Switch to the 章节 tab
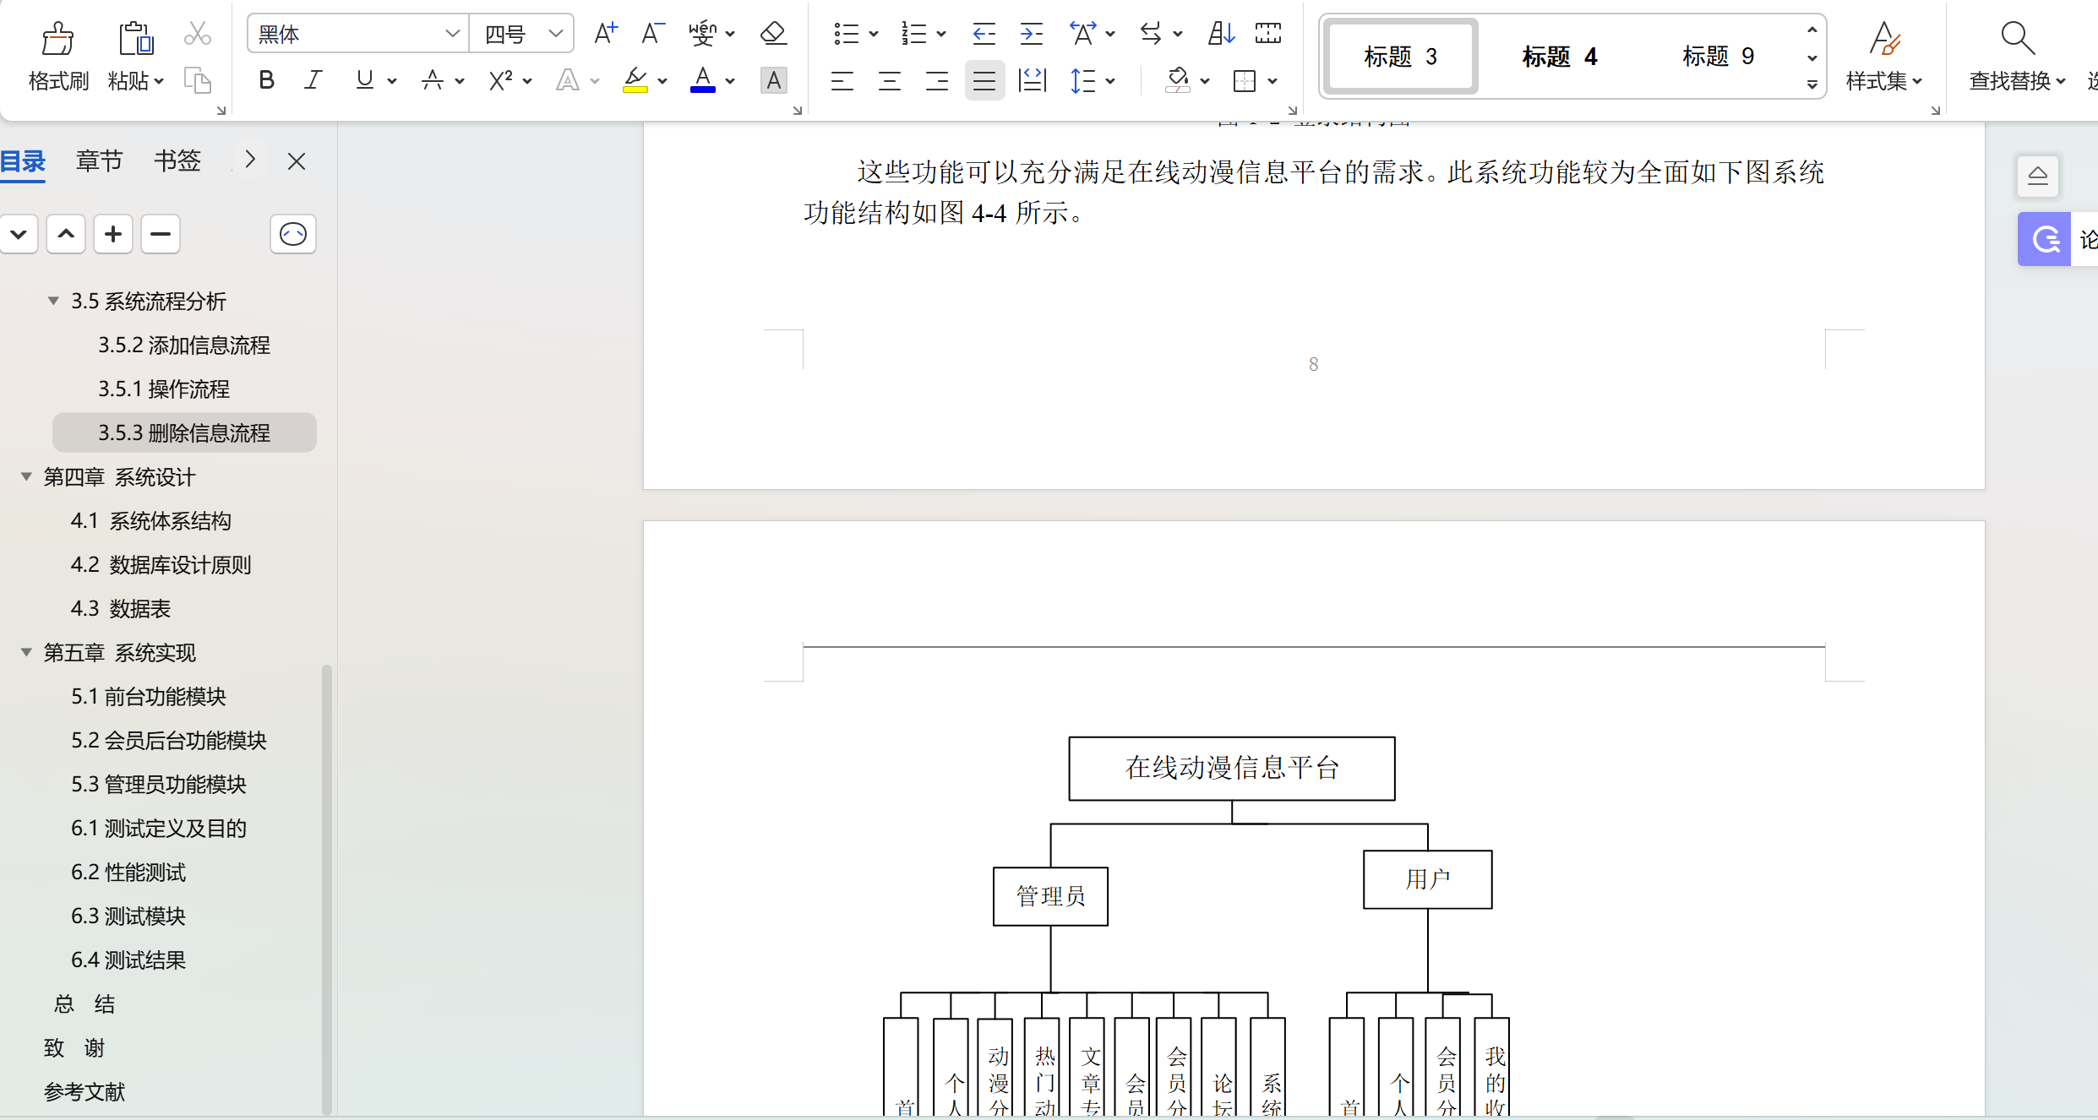 (99, 160)
